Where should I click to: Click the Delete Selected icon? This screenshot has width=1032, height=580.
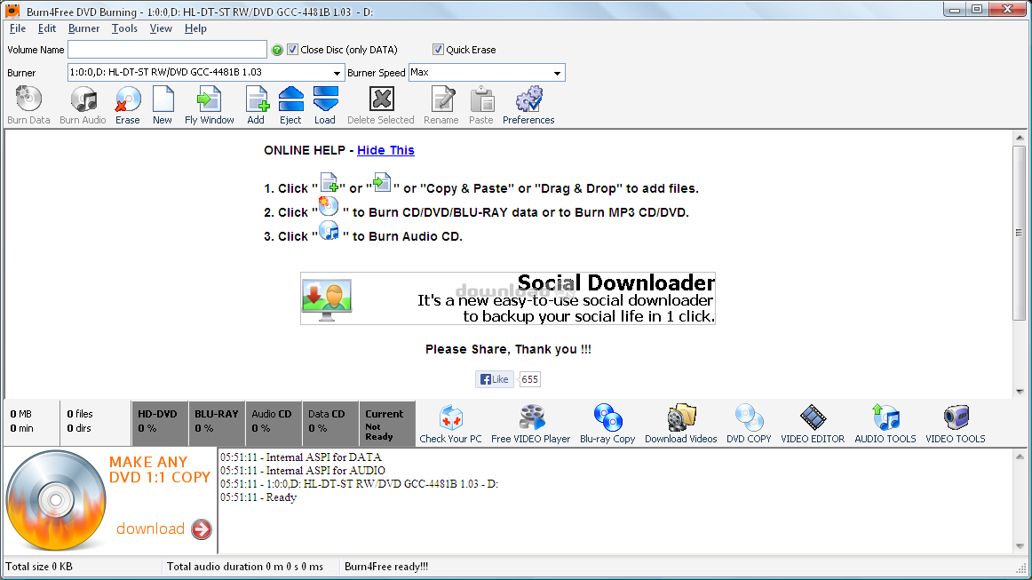(381, 99)
